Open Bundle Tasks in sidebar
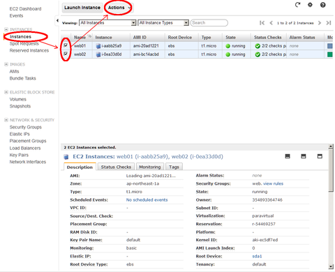 [22, 78]
